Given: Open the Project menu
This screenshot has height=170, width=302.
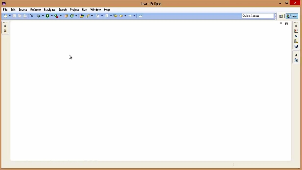Looking at the screenshot, I should [x=74, y=10].
